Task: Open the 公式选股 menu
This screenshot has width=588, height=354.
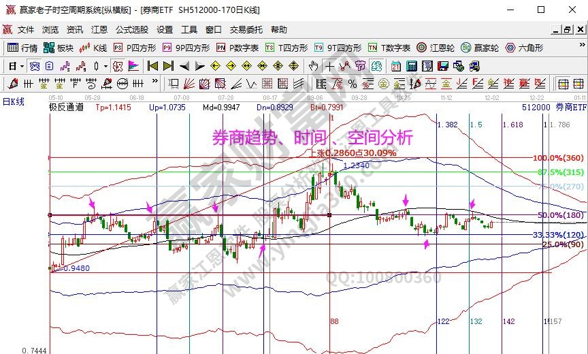Action: point(132,30)
